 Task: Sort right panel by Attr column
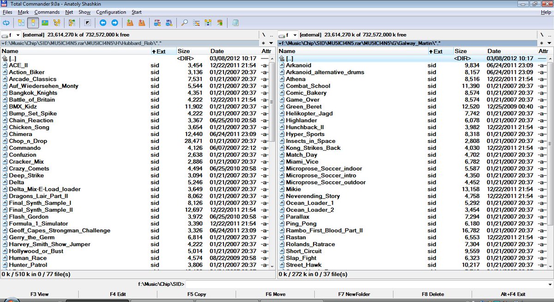click(544, 51)
